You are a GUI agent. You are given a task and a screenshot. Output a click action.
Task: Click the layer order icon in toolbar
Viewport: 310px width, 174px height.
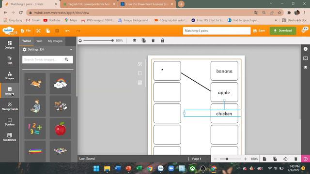coord(135,41)
